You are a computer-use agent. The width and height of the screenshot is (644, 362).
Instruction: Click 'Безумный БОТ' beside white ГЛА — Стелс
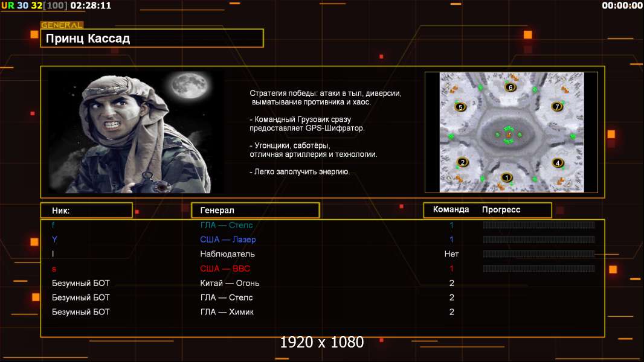pos(81,297)
